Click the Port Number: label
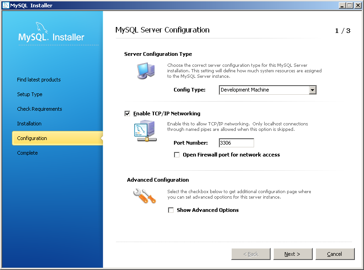Image resolution: width=364 pixels, height=270 pixels. pyautogui.click(x=190, y=143)
